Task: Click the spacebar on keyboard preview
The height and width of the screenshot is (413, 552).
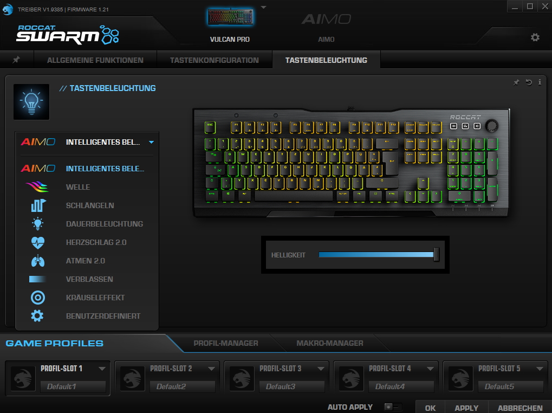Action: [294, 196]
